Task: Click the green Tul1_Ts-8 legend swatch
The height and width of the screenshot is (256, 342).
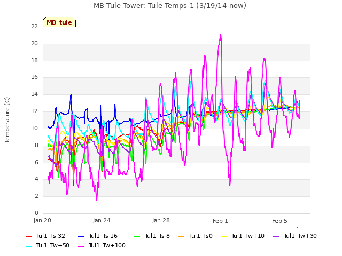Action: pos(137,236)
